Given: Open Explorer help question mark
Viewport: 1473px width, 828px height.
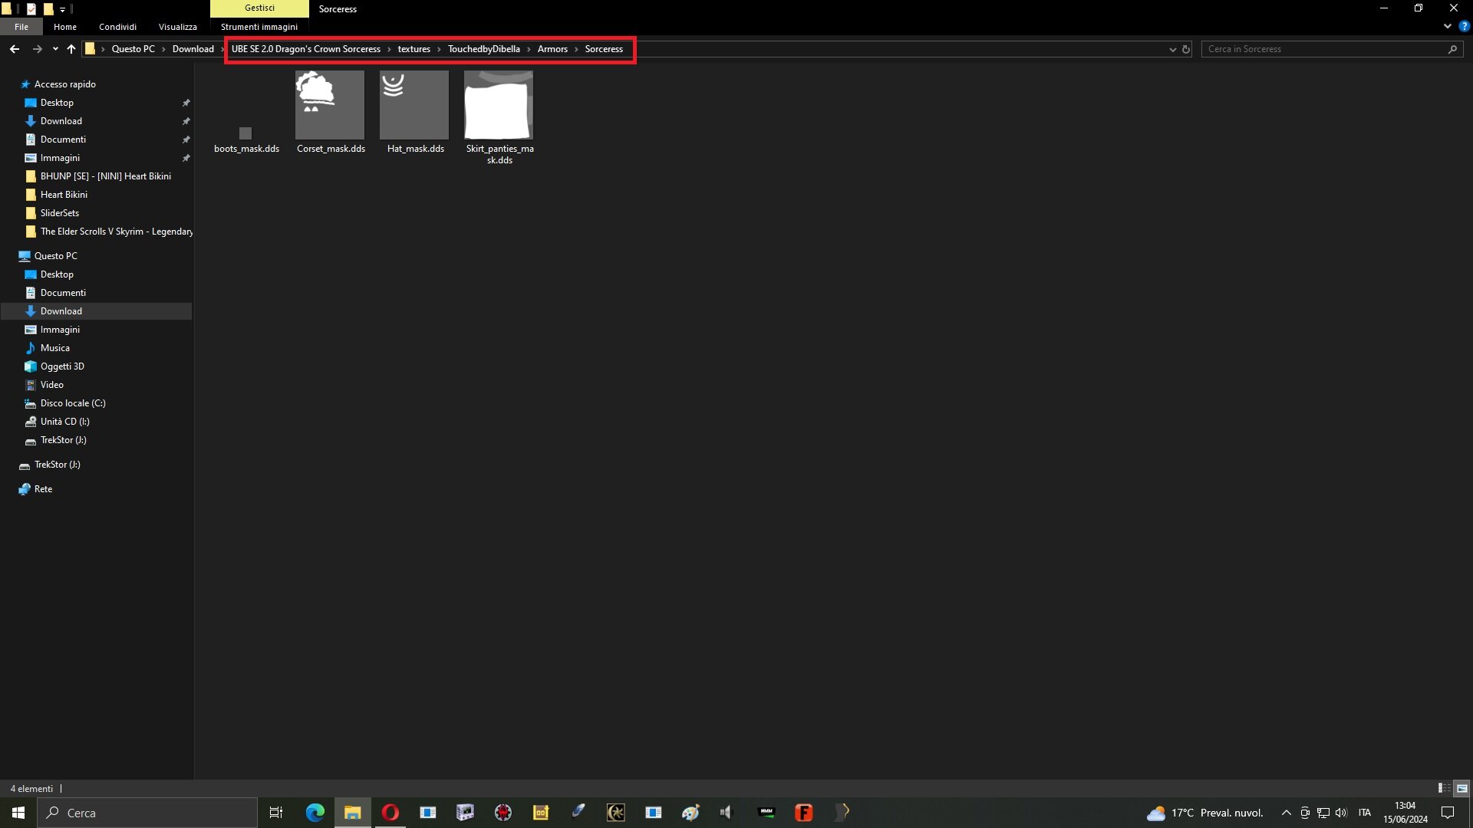Looking at the screenshot, I should click(1465, 26).
